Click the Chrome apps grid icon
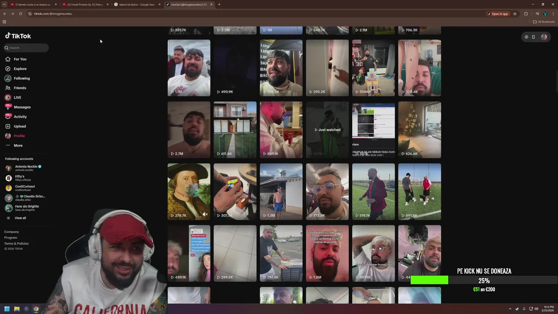The height and width of the screenshot is (314, 558). click(x=4, y=21)
